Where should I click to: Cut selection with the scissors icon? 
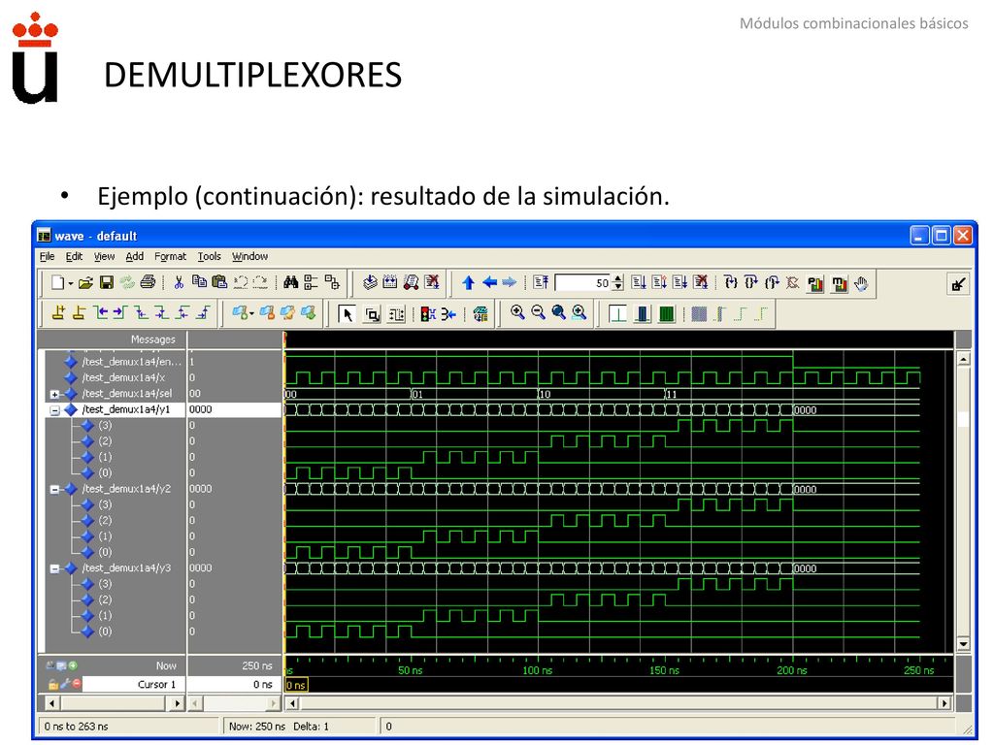pyautogui.click(x=179, y=282)
